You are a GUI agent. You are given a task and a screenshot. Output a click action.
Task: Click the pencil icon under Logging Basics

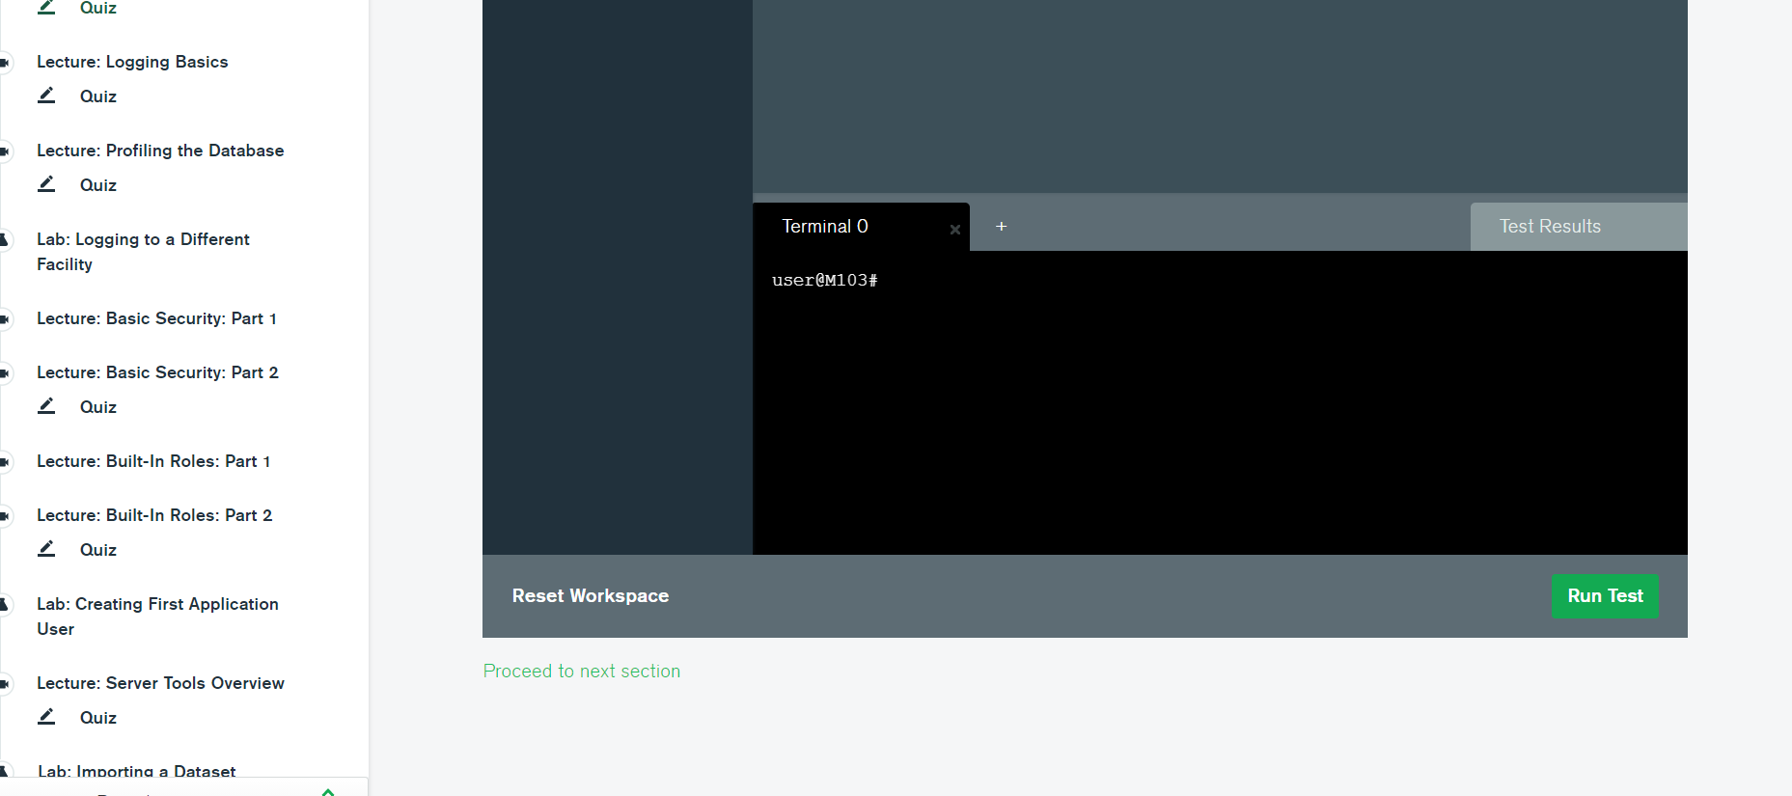click(46, 96)
